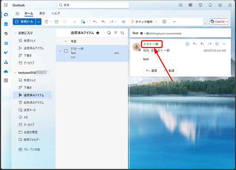The width and height of the screenshot is (236, 170).
Task: Open message more actions ellipsis
Action: coord(224,44)
